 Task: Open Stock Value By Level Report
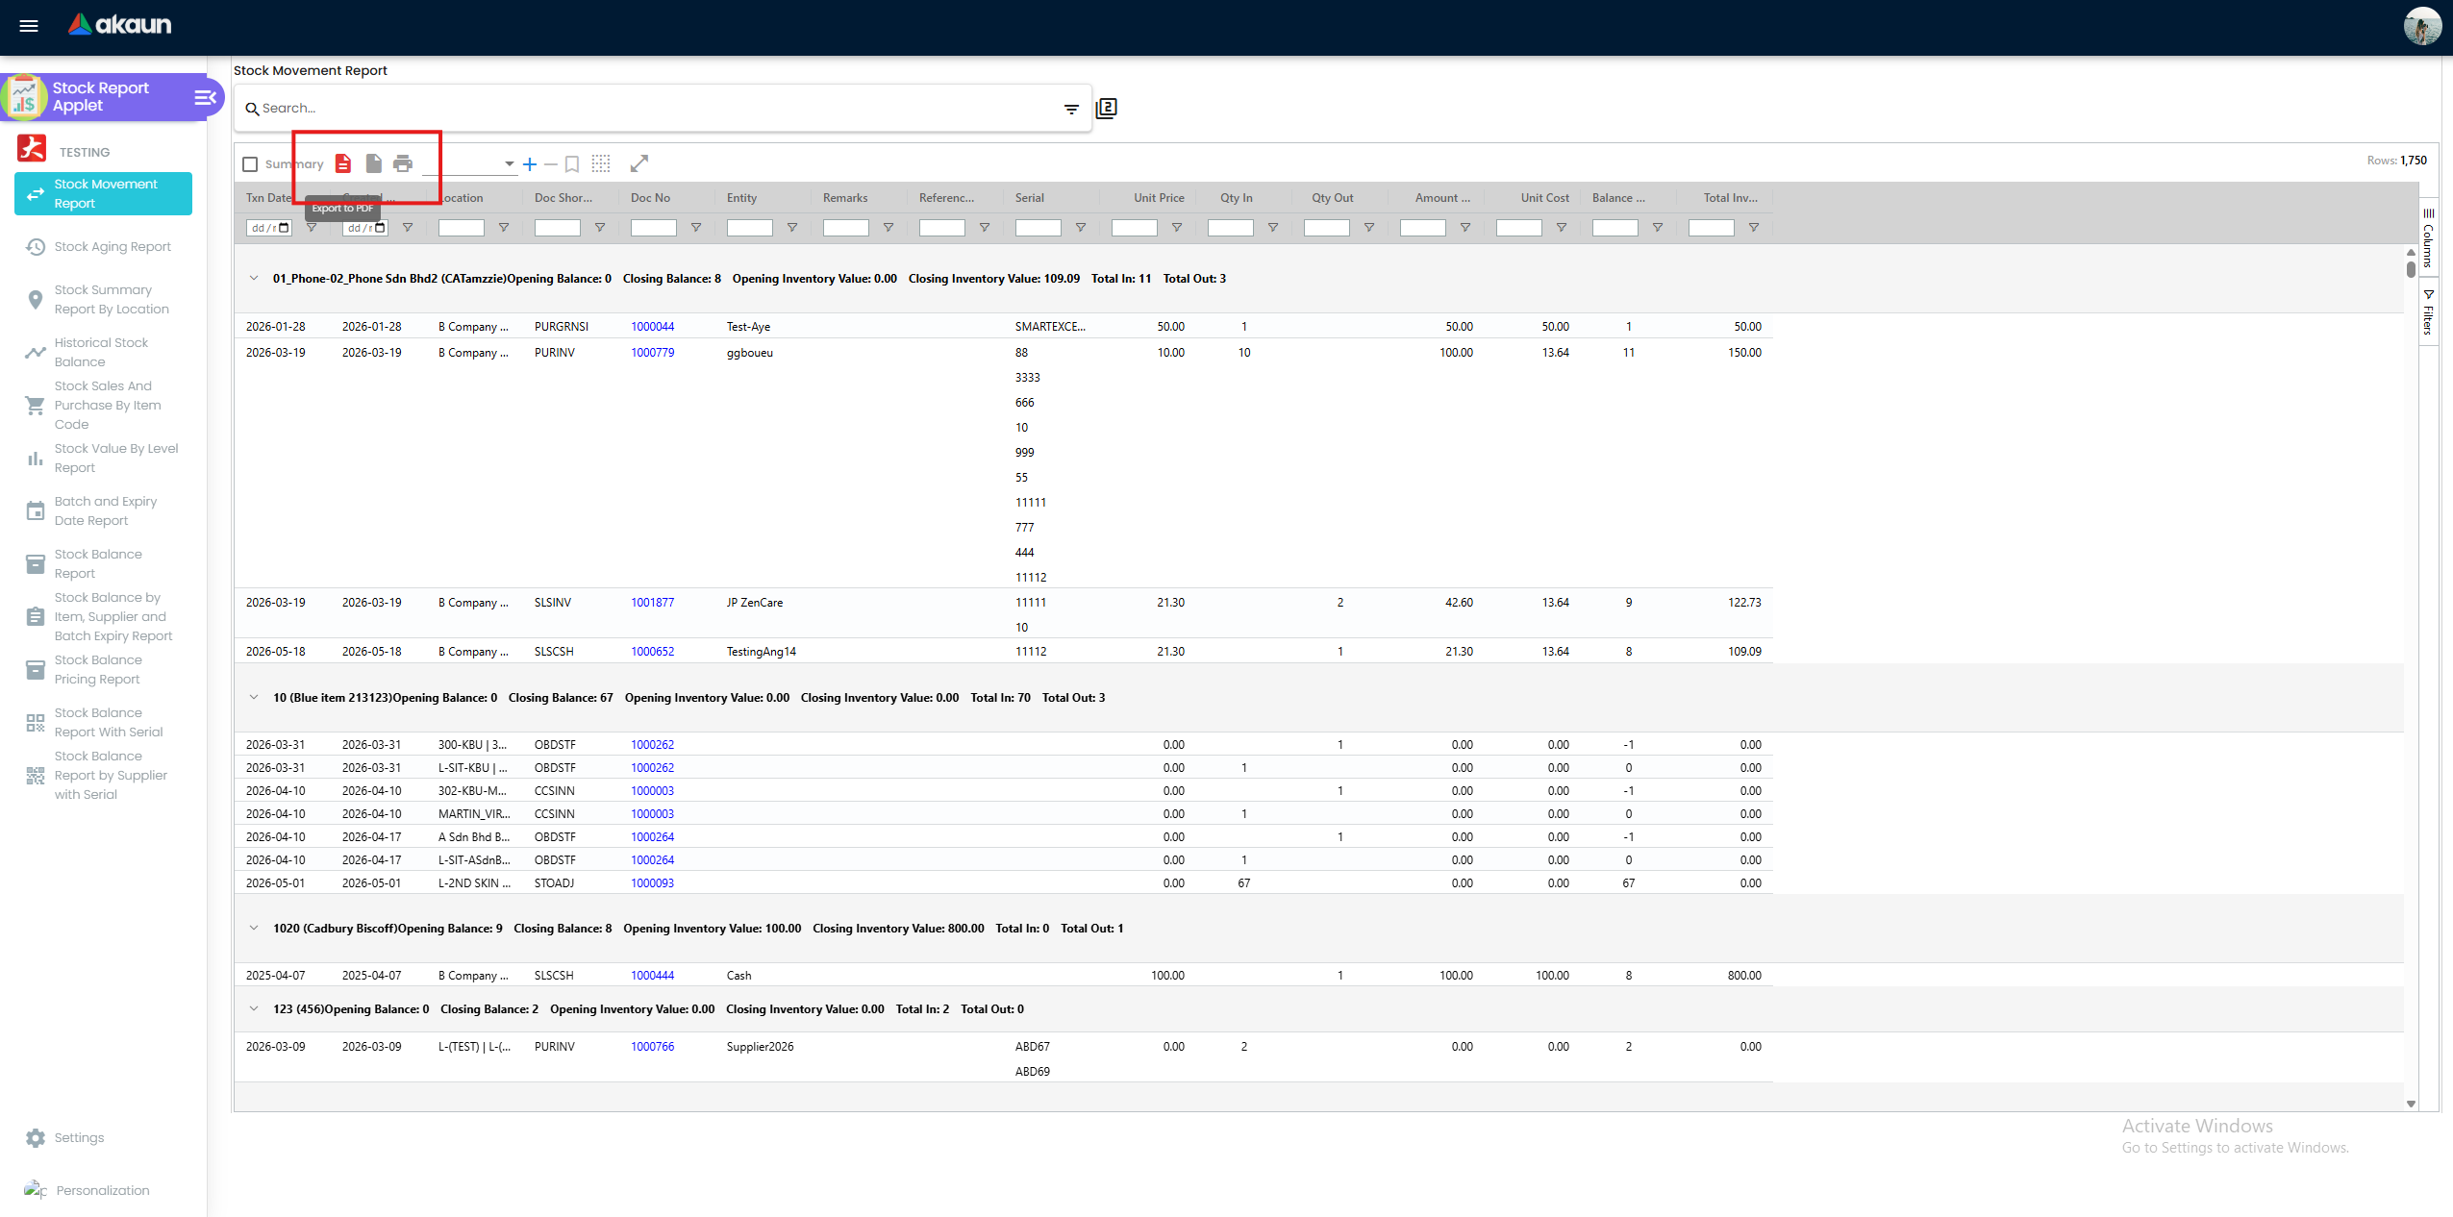(104, 459)
